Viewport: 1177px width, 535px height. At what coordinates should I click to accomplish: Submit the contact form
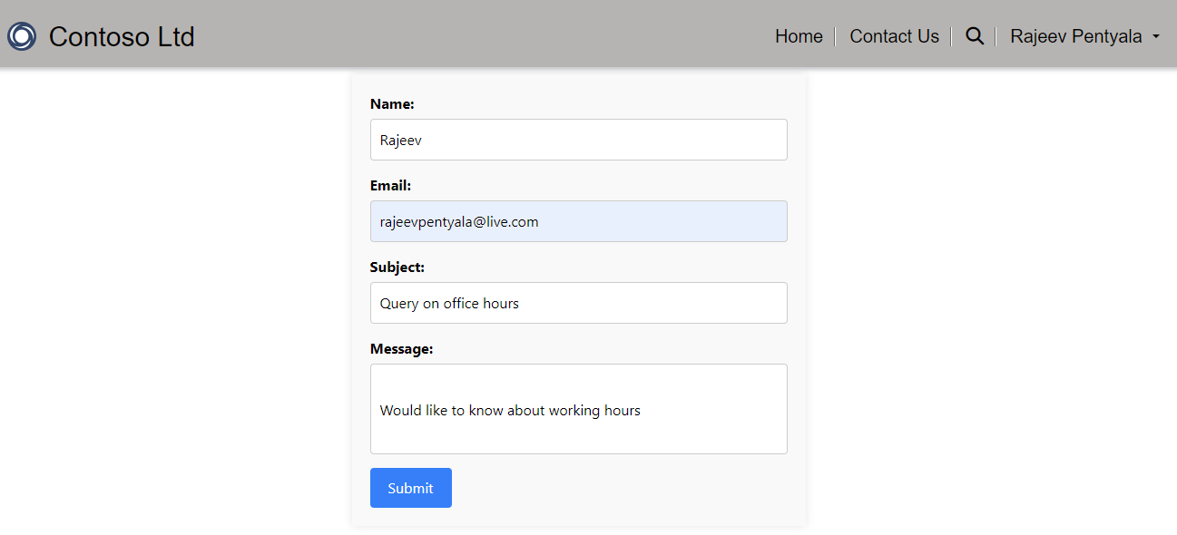coord(410,488)
